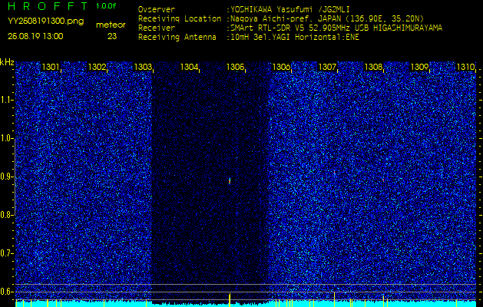The height and width of the screenshot is (307, 483).
Task: Select receiver text SMArt RTL-SDR V5 52.905MHz
Action: click(x=291, y=28)
